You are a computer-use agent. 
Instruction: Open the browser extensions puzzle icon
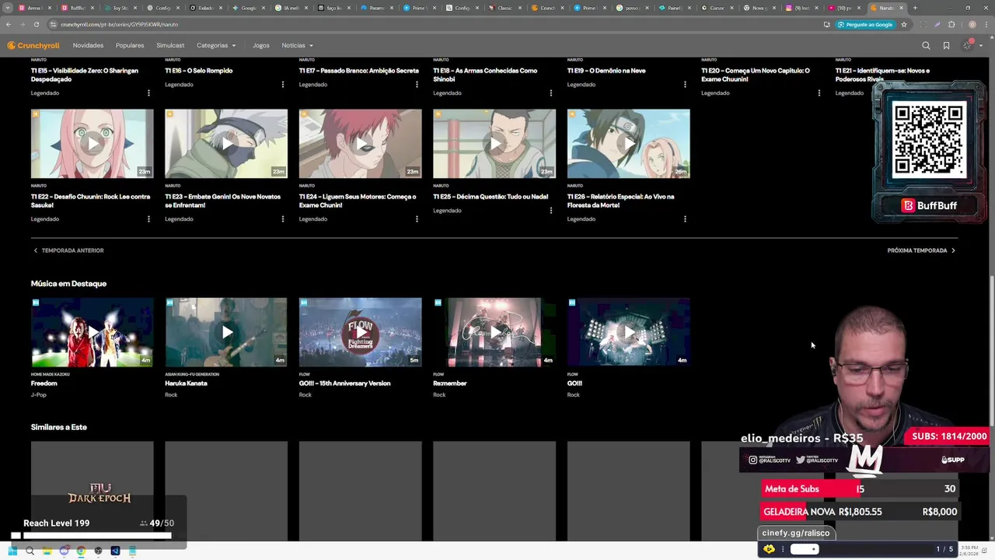[x=951, y=24]
